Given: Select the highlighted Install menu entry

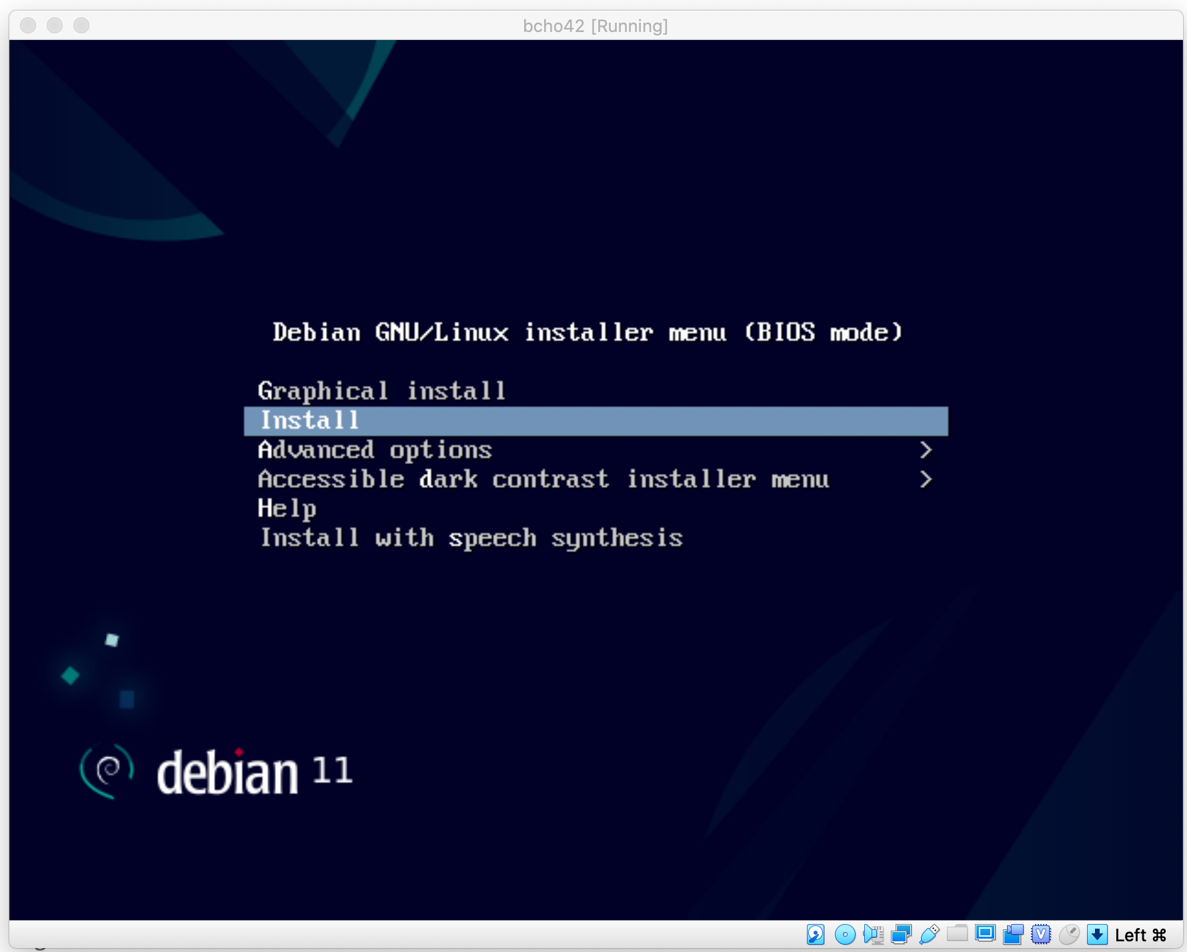Looking at the screenshot, I should (x=596, y=421).
